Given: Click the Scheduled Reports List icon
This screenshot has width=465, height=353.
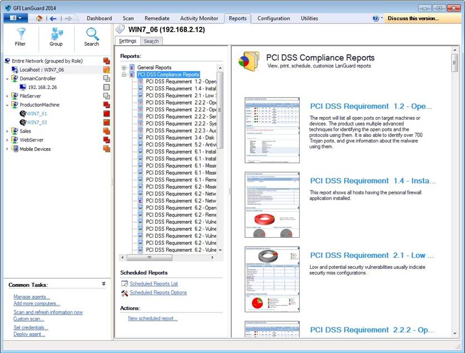Looking at the screenshot, I should tap(125, 283).
